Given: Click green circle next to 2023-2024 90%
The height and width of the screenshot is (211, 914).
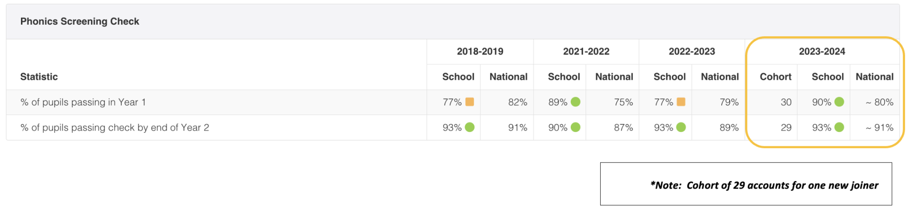Looking at the screenshot, I should click(839, 102).
